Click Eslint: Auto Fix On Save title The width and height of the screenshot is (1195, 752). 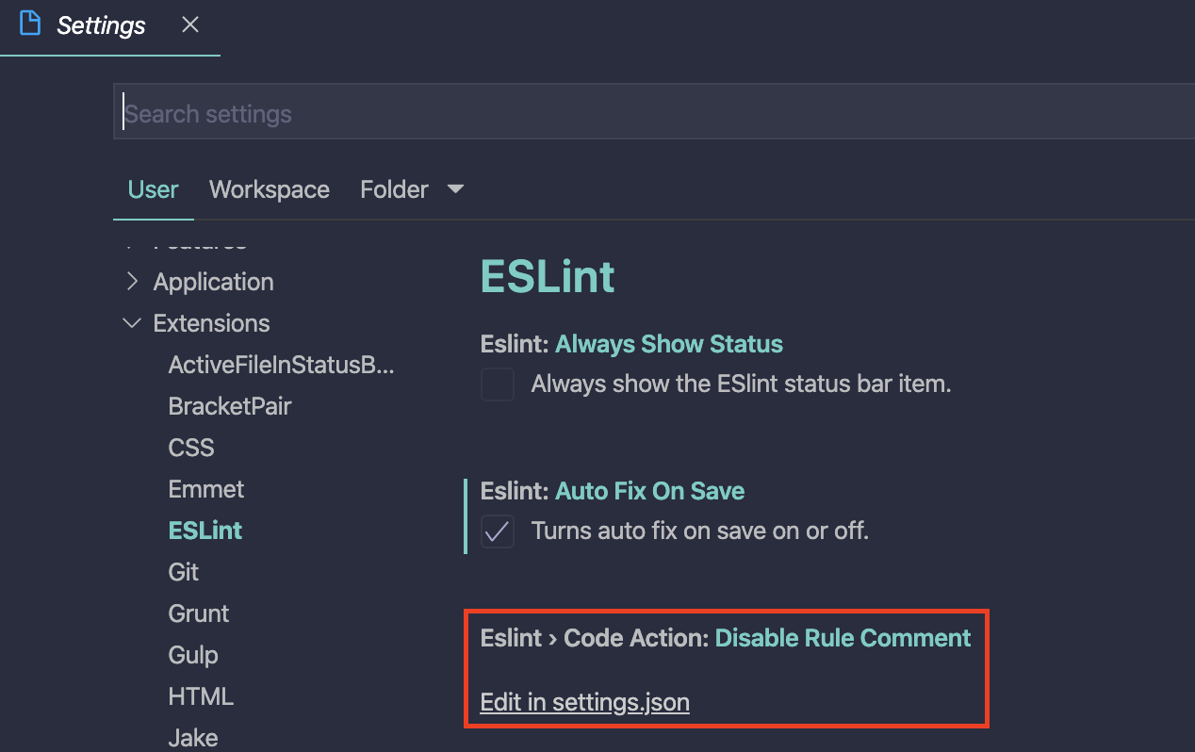click(x=613, y=491)
